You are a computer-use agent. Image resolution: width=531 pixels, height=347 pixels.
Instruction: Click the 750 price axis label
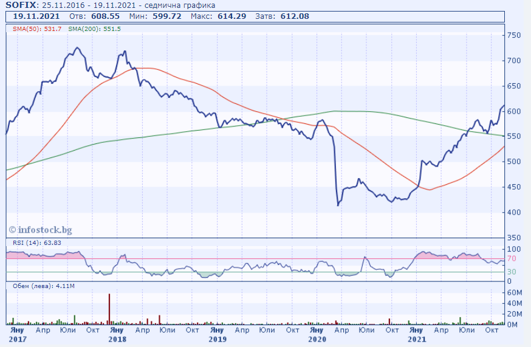514,35
